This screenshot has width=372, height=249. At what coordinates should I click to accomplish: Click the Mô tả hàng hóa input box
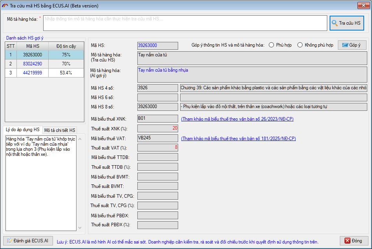pyautogui.click(x=184, y=23)
